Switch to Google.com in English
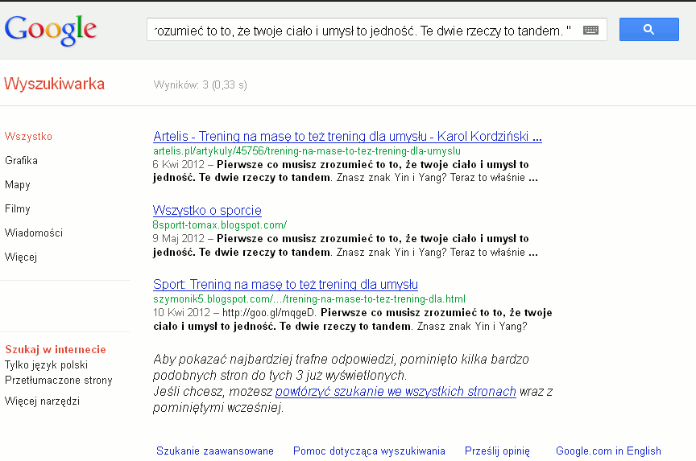The width and height of the screenshot is (696, 461). [x=608, y=451]
